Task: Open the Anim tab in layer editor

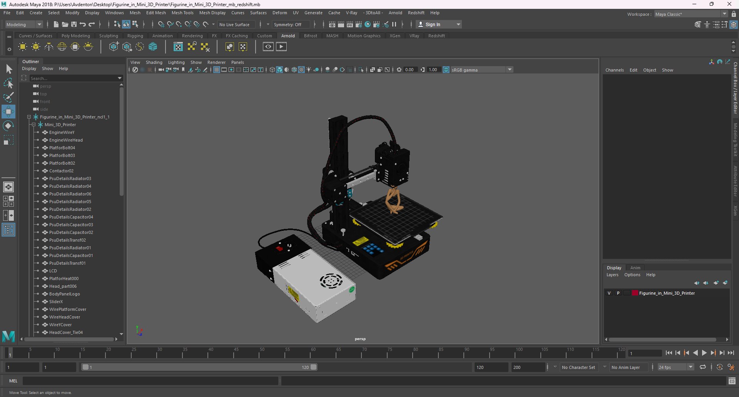Action: [635, 268]
